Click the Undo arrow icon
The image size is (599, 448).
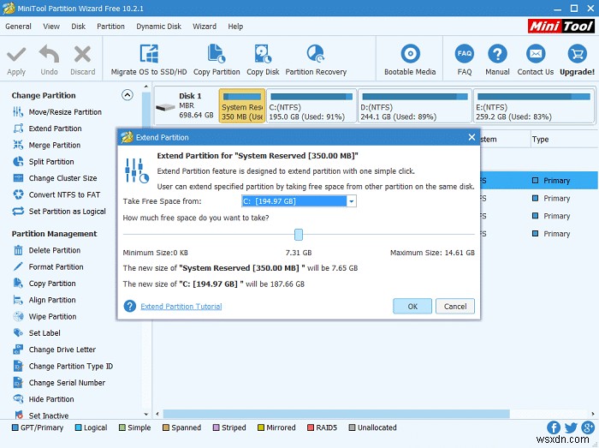point(49,54)
